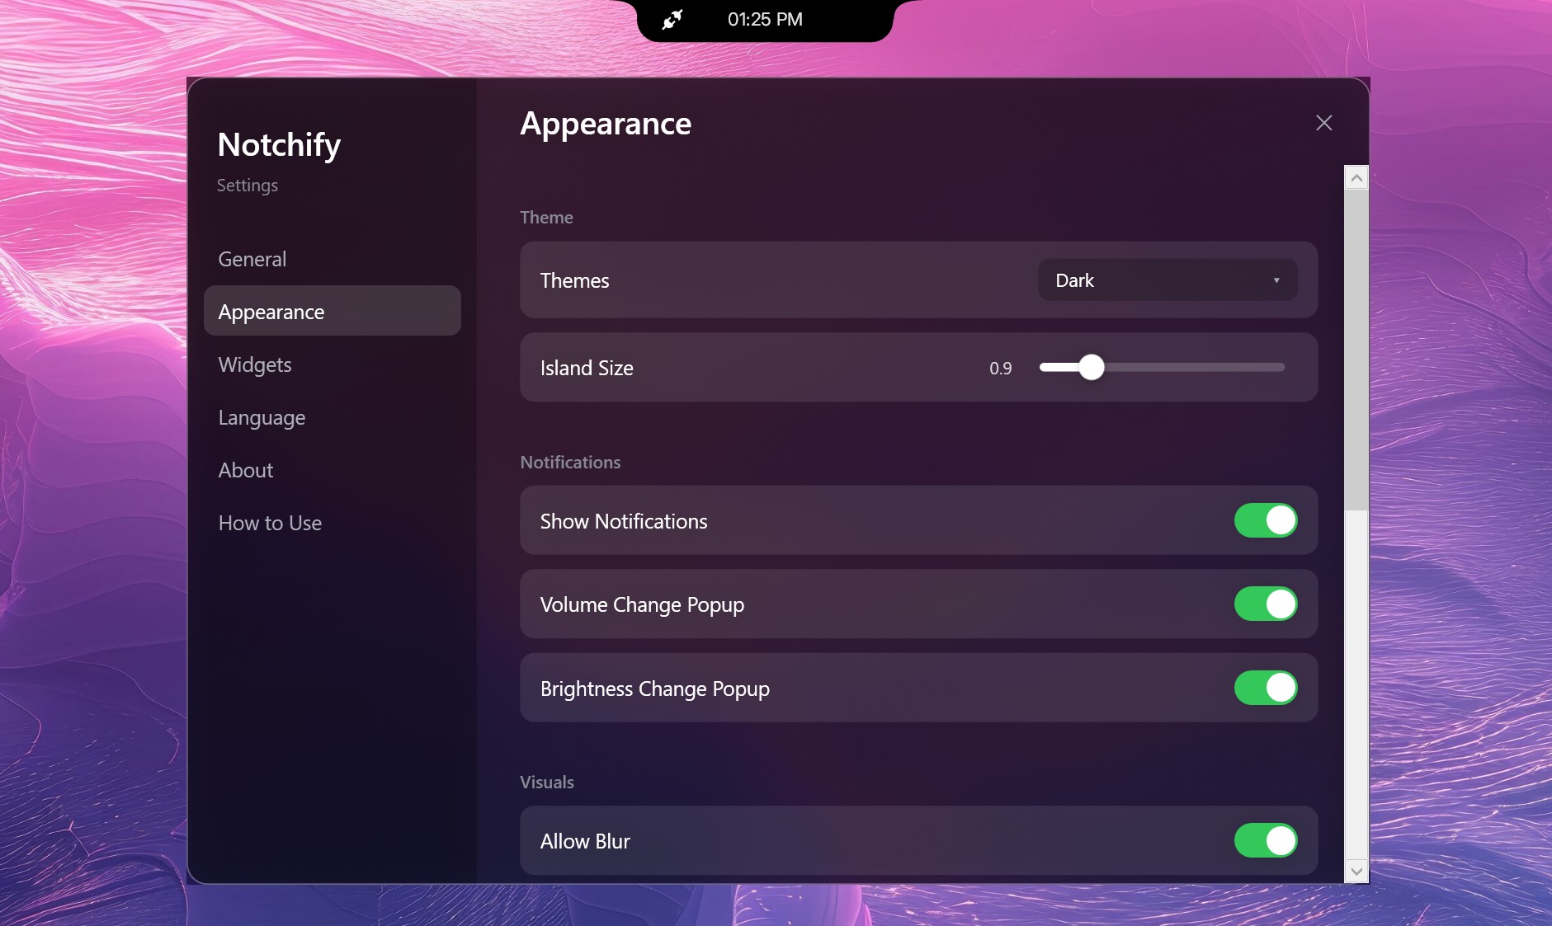This screenshot has width=1552, height=926.
Task: Click the Notifications section label
Action: click(x=570, y=462)
